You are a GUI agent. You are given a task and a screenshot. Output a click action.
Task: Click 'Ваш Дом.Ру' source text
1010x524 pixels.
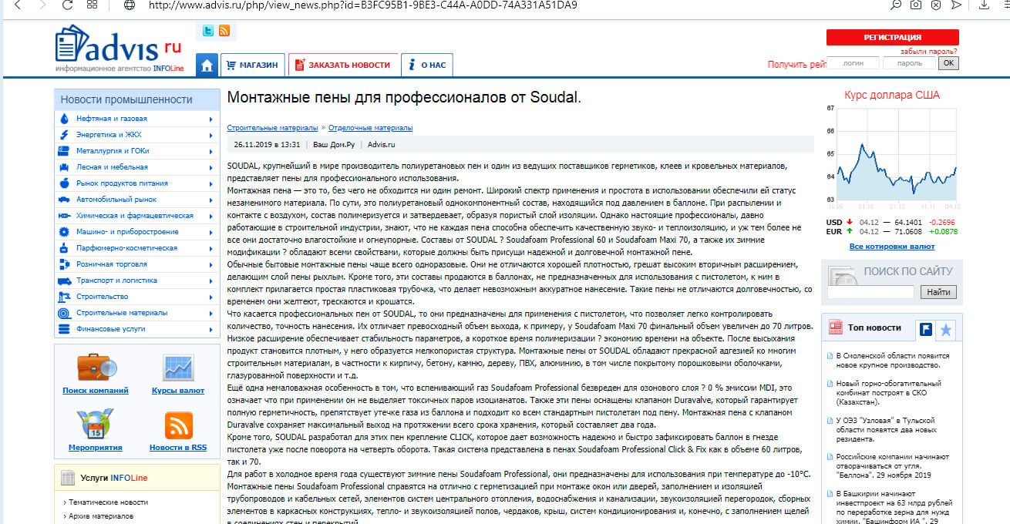click(x=333, y=144)
